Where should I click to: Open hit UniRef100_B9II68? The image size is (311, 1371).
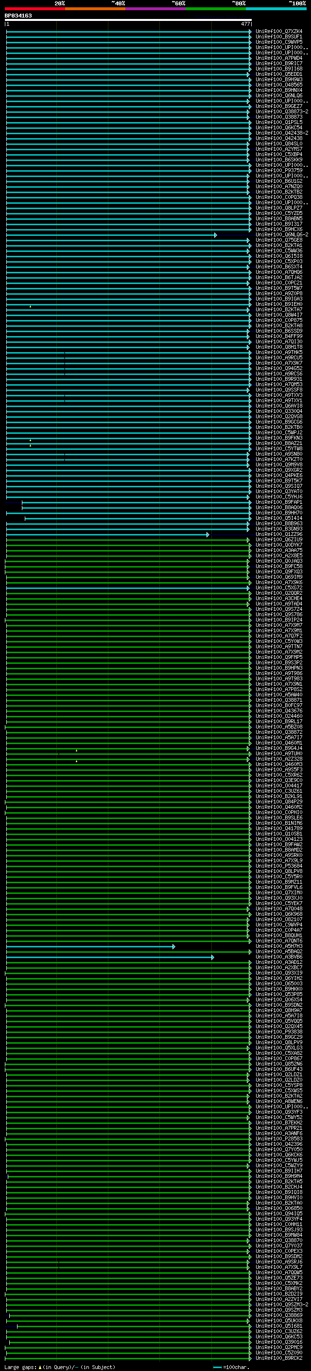[x=279, y=69]
